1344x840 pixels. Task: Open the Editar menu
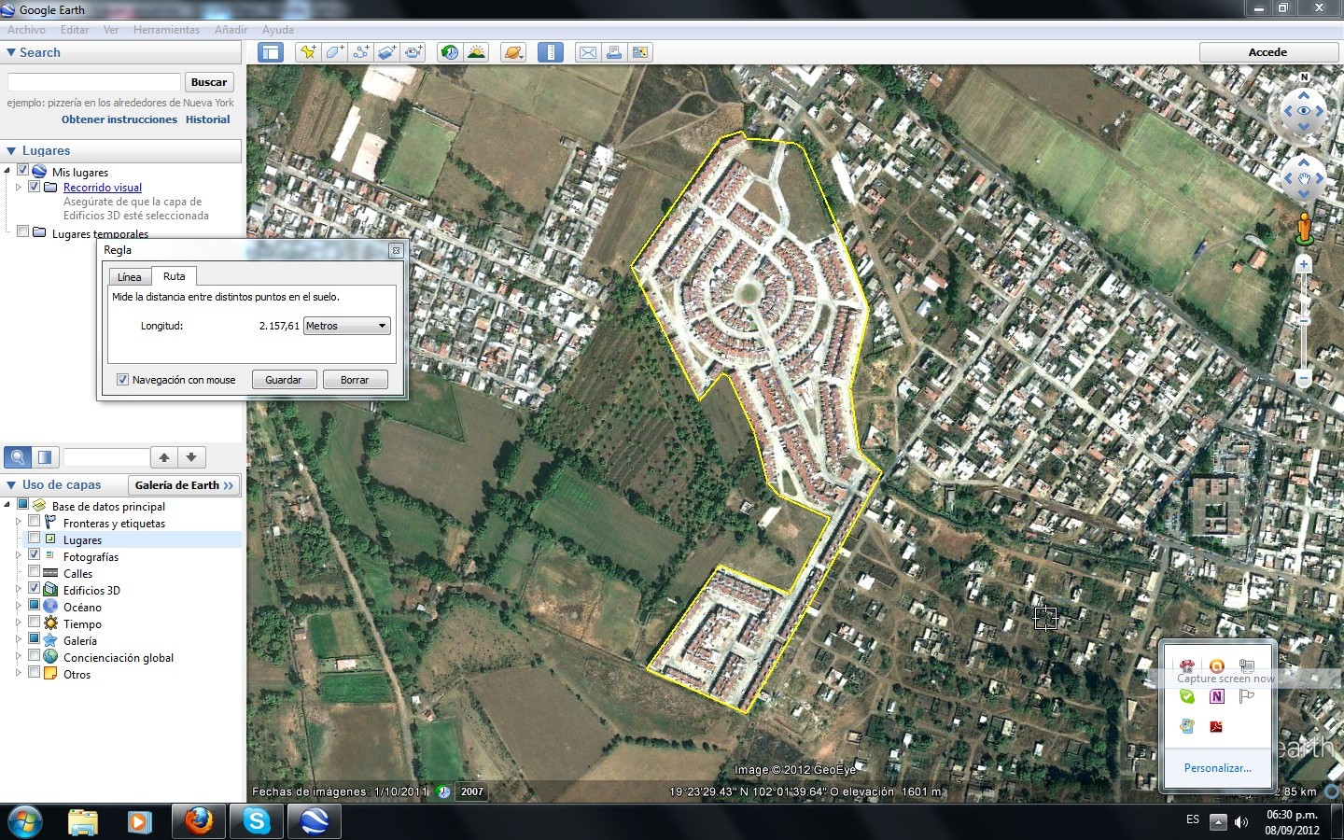click(x=75, y=30)
